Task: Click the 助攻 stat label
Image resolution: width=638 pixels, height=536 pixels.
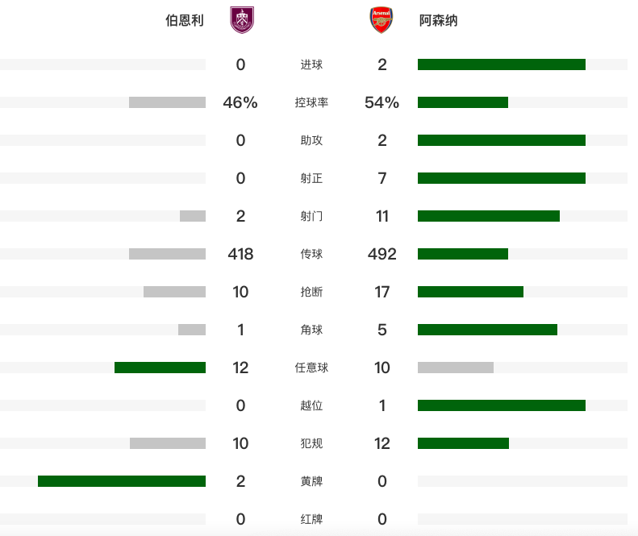Action: (311, 140)
